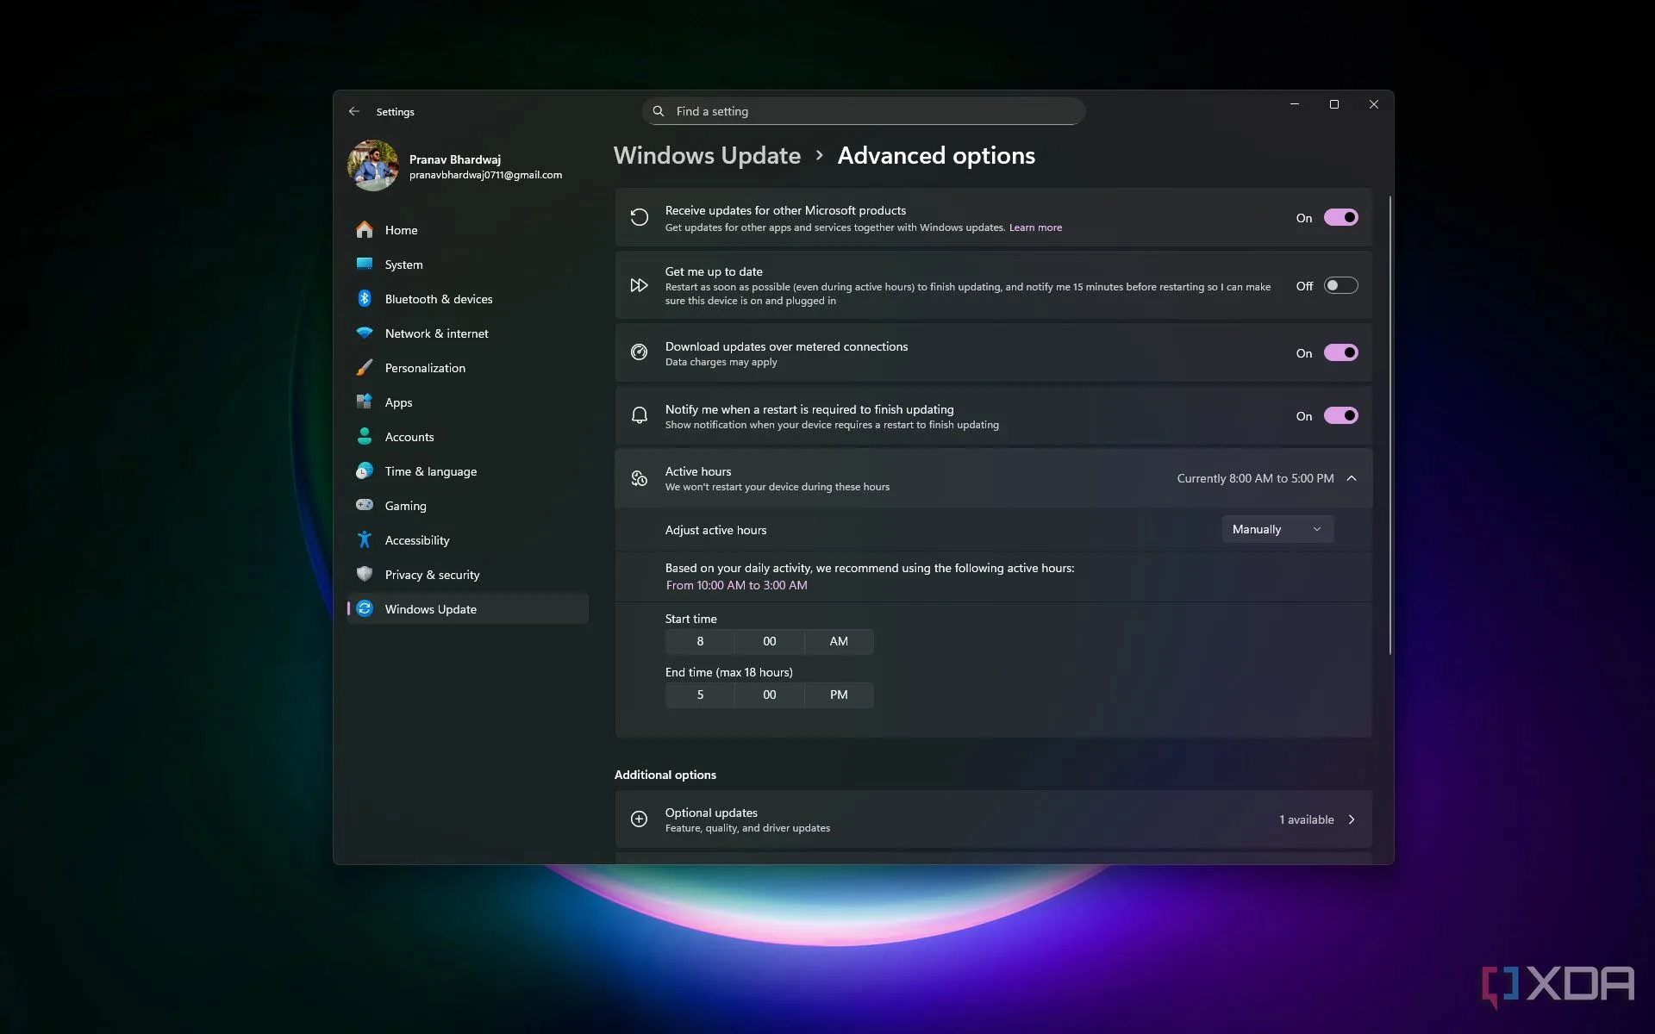
Task: Click the Home icon in sidebar
Action: 365,229
